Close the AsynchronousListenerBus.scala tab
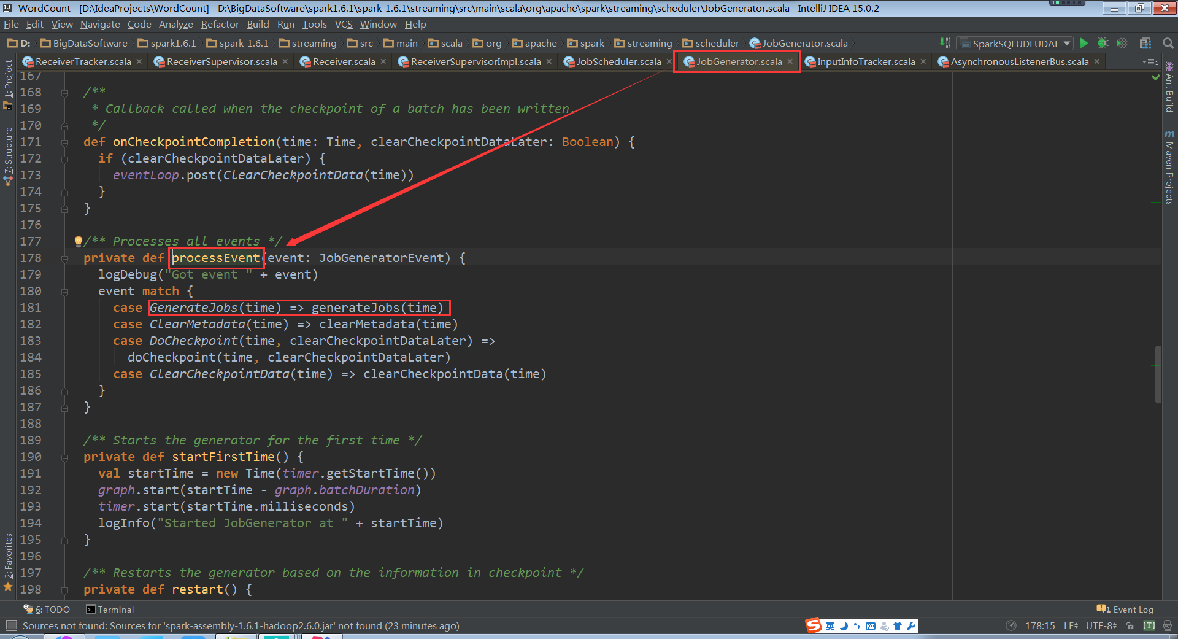The height and width of the screenshot is (639, 1178). click(x=1097, y=61)
